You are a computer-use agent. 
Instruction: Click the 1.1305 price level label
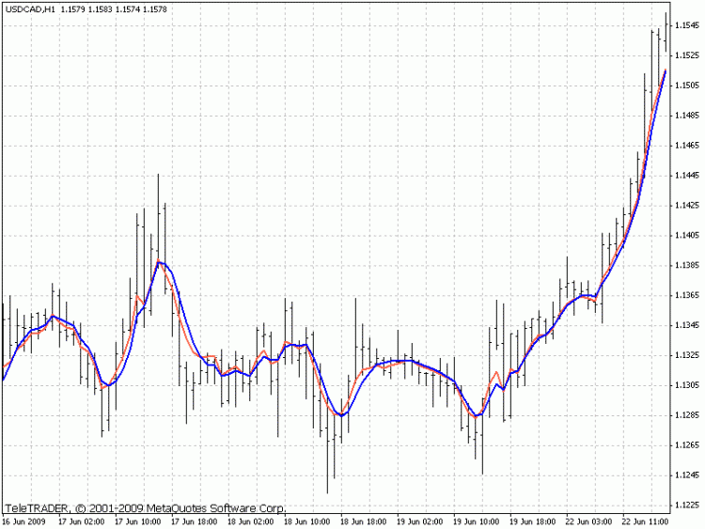coord(687,385)
